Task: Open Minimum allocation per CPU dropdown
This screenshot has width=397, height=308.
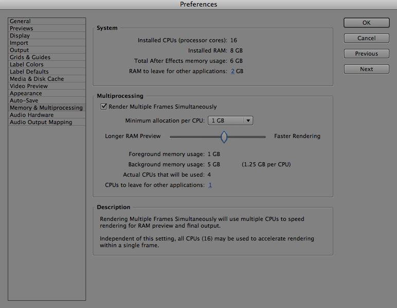Action: (230, 121)
